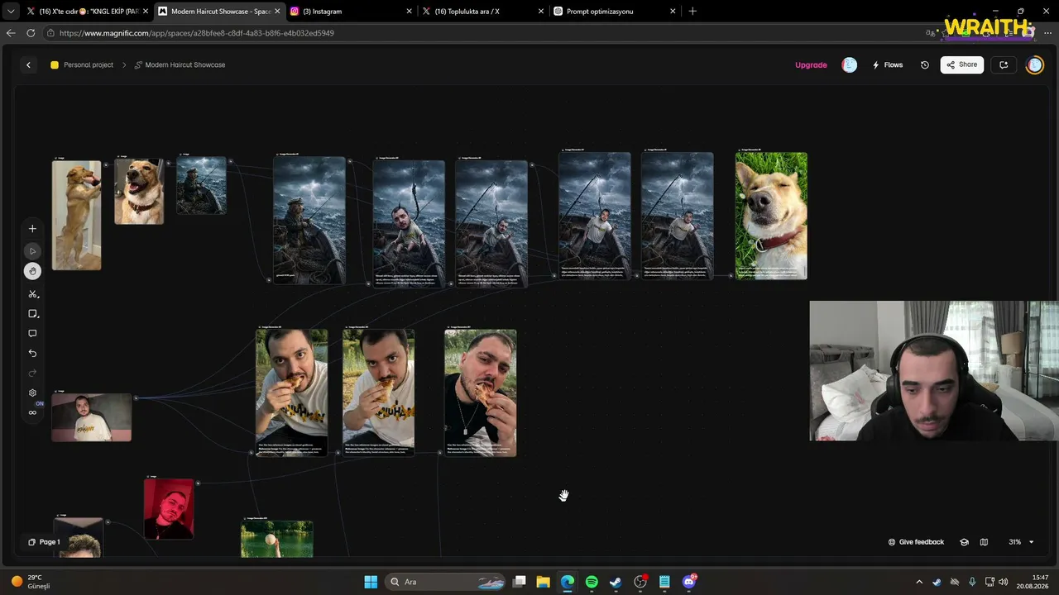Open the microphone tray icon
Screen dimensions: 1059x595
972,582
